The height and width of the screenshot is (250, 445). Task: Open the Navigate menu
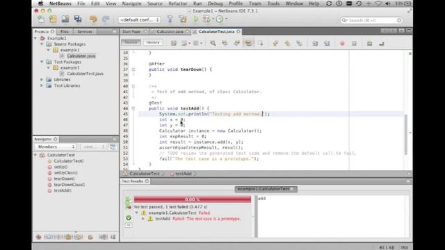point(131,3)
